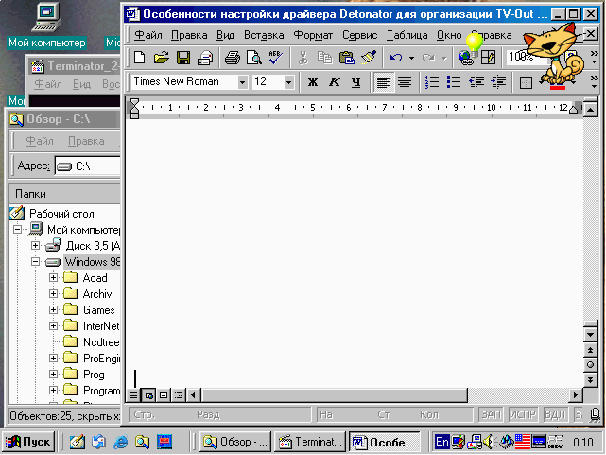The image size is (606, 455).
Task: Open the outside borders button
Action: (526, 82)
